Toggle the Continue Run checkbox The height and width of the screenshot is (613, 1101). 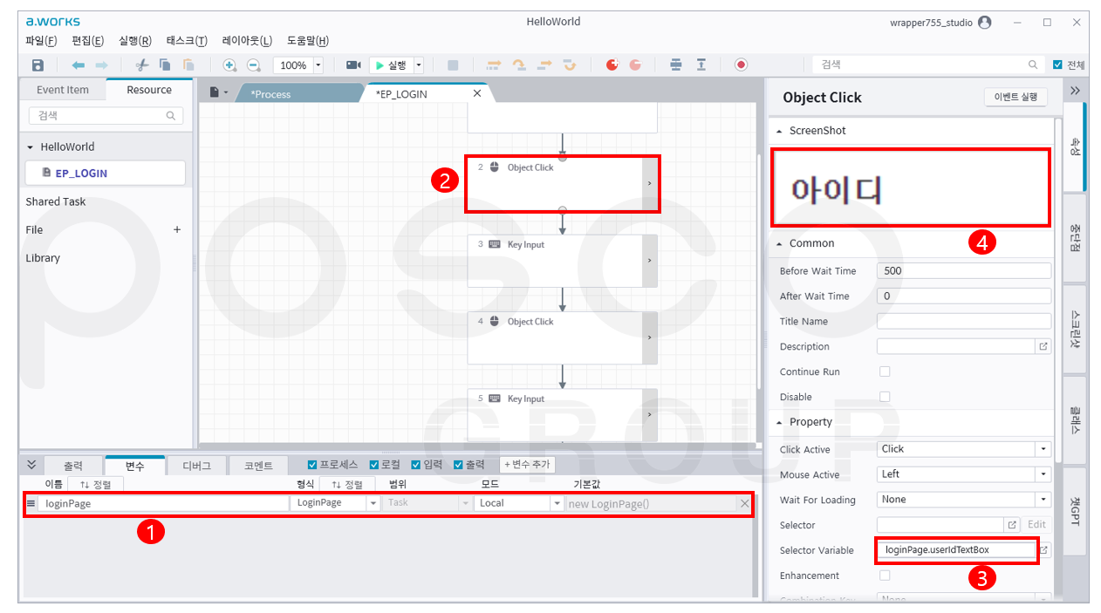tap(885, 371)
